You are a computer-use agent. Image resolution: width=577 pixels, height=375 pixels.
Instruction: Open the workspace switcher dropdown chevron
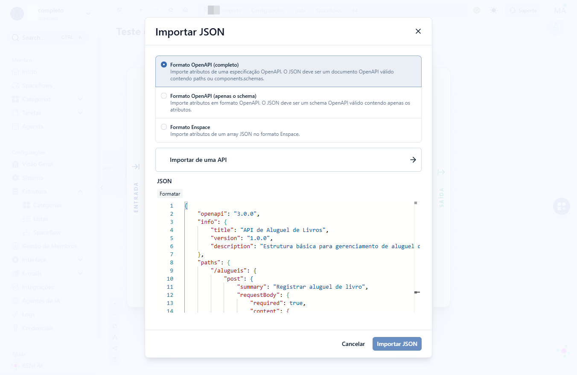[x=88, y=13]
